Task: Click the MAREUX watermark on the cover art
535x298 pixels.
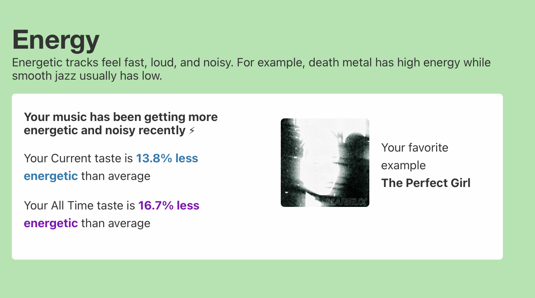Action: (346, 202)
